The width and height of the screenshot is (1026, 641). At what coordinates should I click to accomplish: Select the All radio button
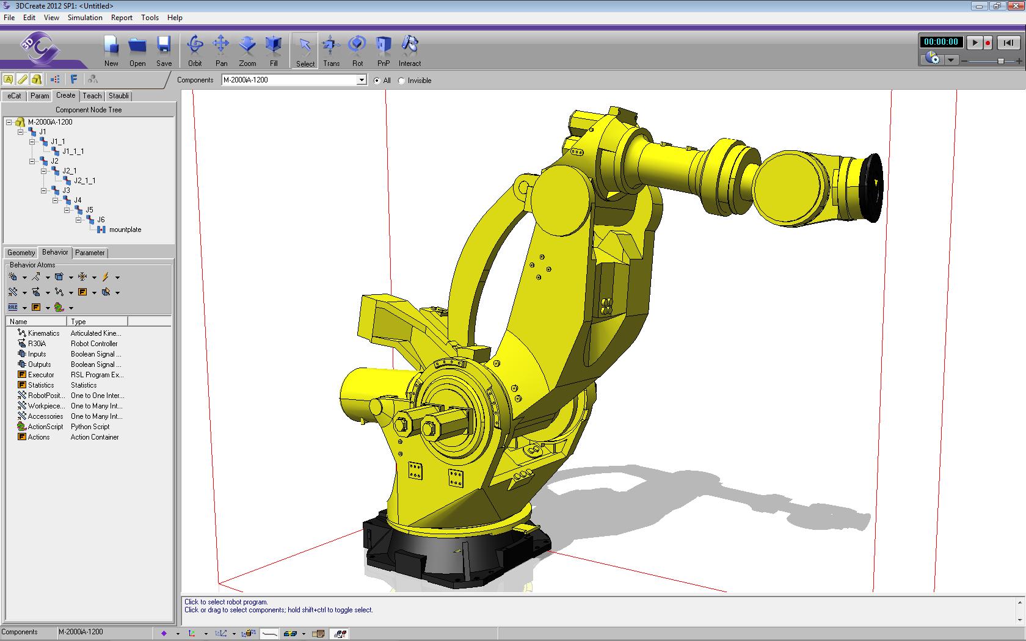pyautogui.click(x=377, y=81)
